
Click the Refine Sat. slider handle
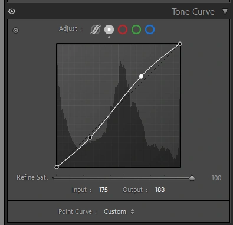pyautogui.click(x=192, y=178)
